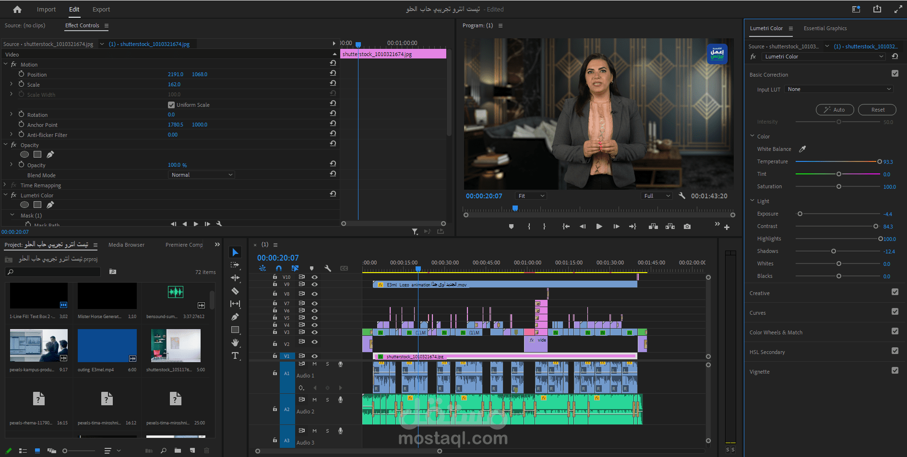
Task: Open the Button Editor plus icon
Action: coord(727,227)
